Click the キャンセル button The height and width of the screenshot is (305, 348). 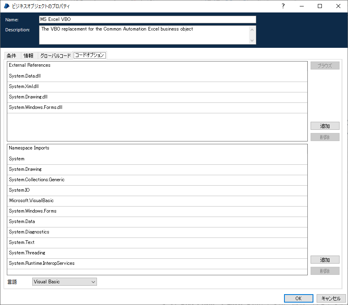(x=331, y=298)
